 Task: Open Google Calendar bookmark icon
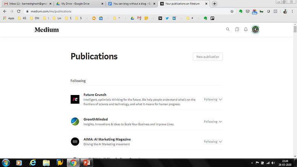101,18
